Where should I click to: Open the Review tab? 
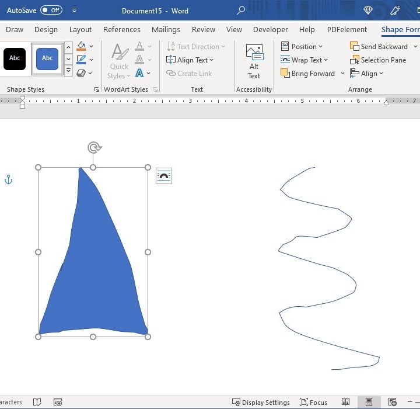[x=204, y=30]
